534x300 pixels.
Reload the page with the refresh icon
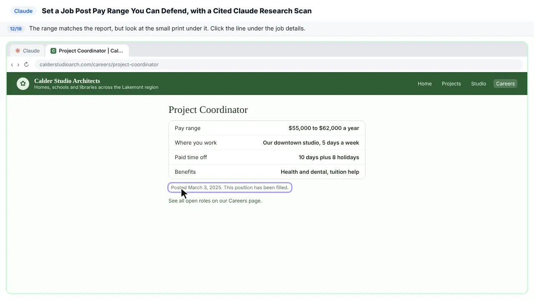pyautogui.click(x=26, y=65)
